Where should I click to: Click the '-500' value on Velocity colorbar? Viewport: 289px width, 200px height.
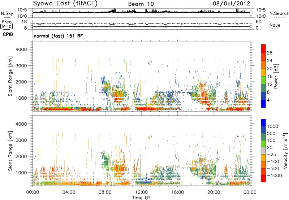(x=273, y=168)
